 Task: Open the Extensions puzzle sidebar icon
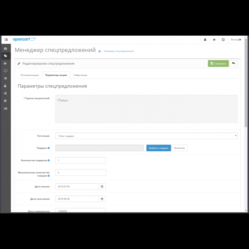tap(5, 64)
